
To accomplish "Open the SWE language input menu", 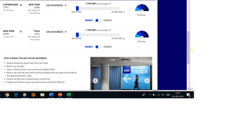I will [168, 95].
